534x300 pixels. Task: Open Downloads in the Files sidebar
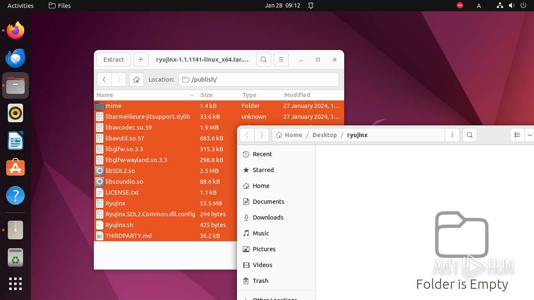pyautogui.click(x=276, y=217)
